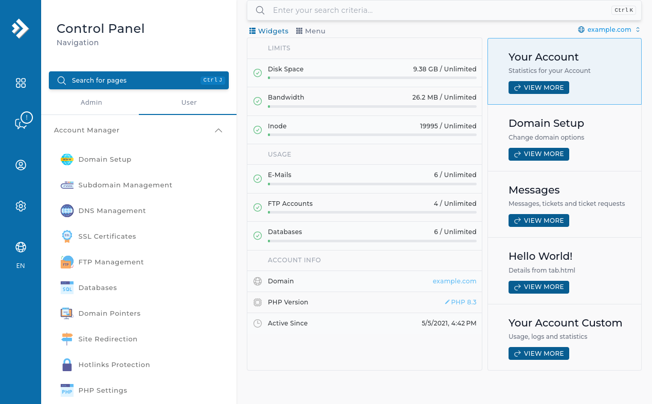Click the globe language icon
The height and width of the screenshot is (404, 652).
click(x=21, y=247)
